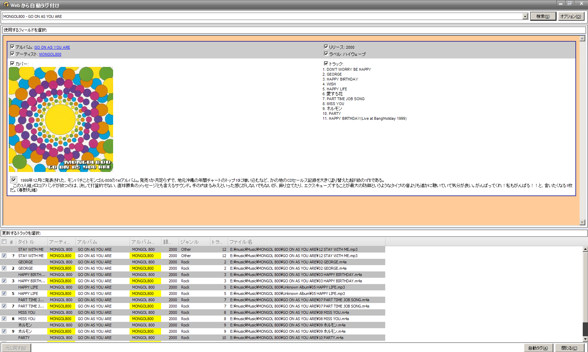Select track 6. 愛する花 in track list
588x352 pixels.
tap(333, 94)
